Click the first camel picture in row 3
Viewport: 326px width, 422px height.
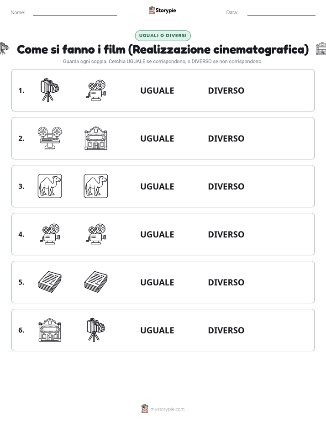50,186
